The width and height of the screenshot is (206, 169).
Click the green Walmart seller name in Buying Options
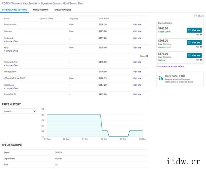pyautogui.click(x=162, y=60)
